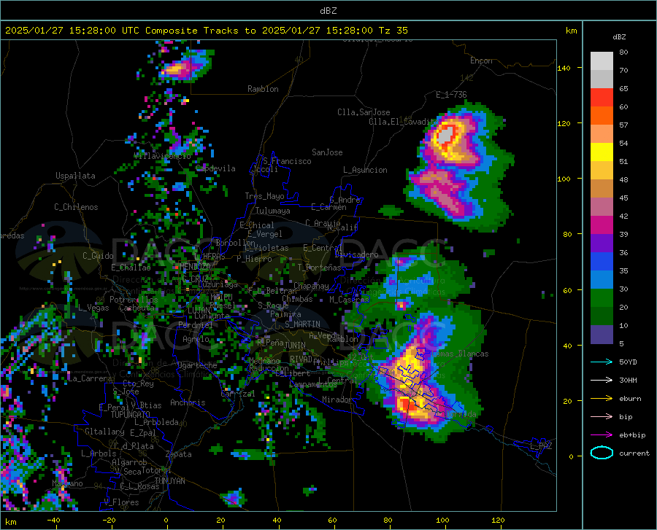Image resolution: width=657 pixels, height=530 pixels.
Task: Pick the bright yellow 51–54 dBZ band
Action: [x=602, y=152]
